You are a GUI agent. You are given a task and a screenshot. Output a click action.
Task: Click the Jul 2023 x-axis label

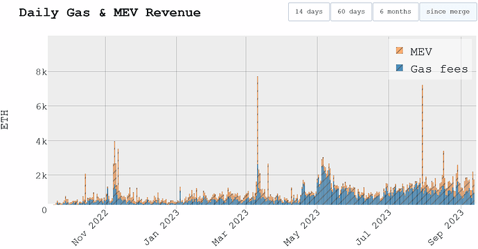(374, 228)
